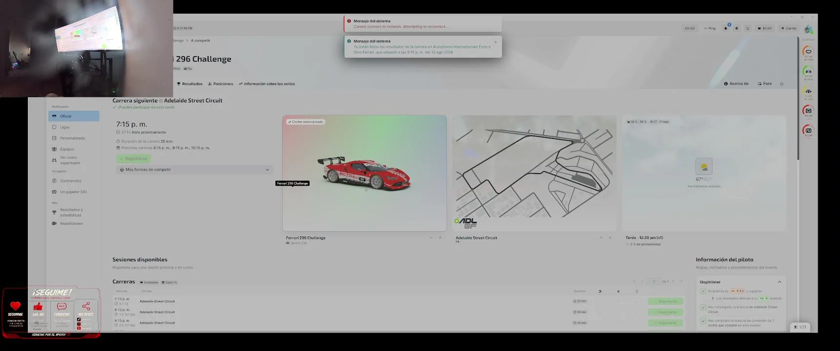This screenshot has height=351, width=840.
Task: Expand the 'Más formas de competir' dropdown
Action: click(x=194, y=170)
